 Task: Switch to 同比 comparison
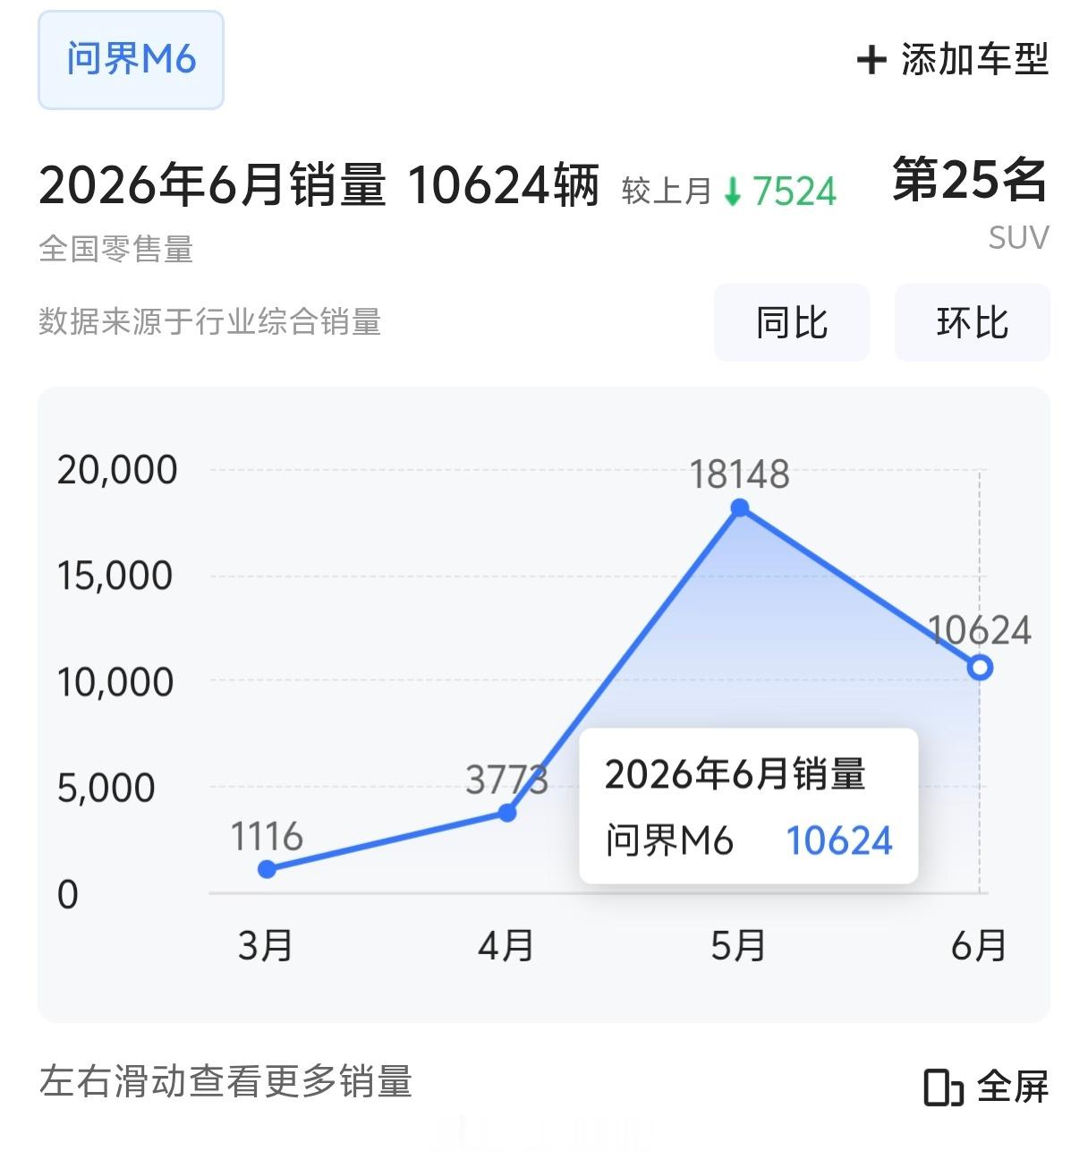[x=792, y=322]
